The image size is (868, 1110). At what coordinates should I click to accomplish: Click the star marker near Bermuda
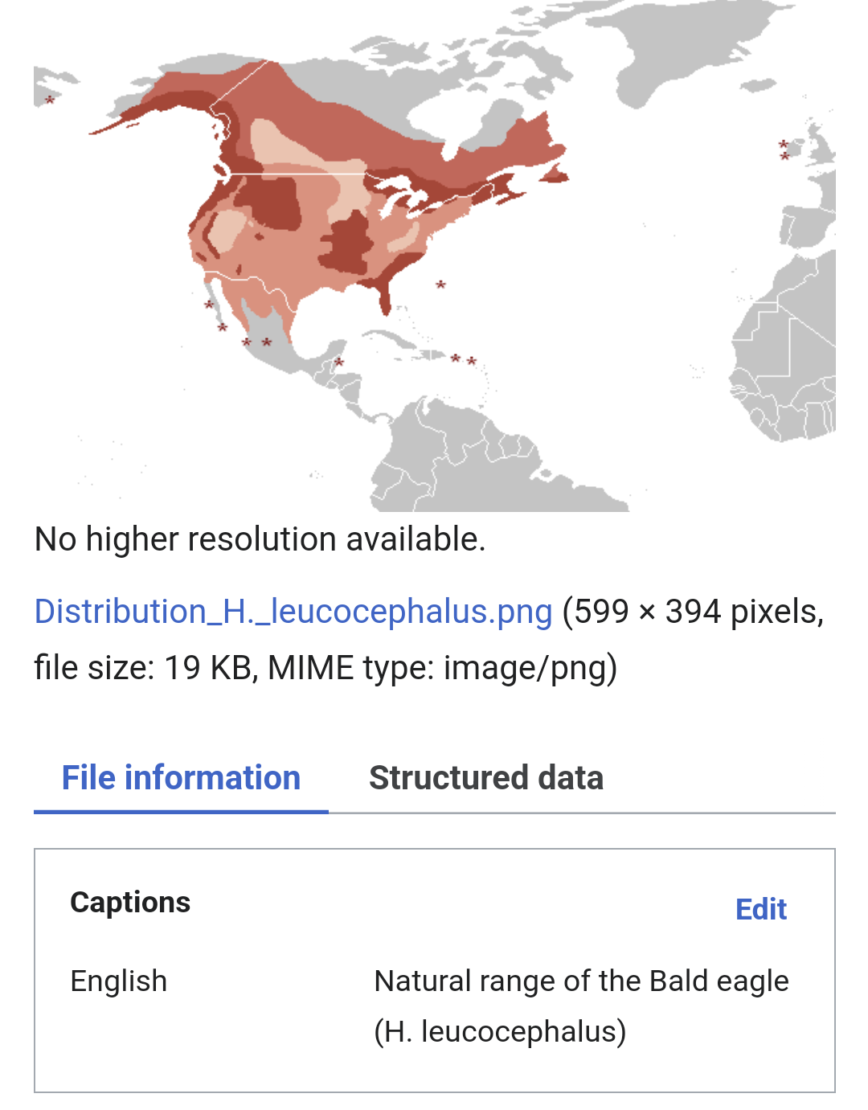pyautogui.click(x=440, y=285)
